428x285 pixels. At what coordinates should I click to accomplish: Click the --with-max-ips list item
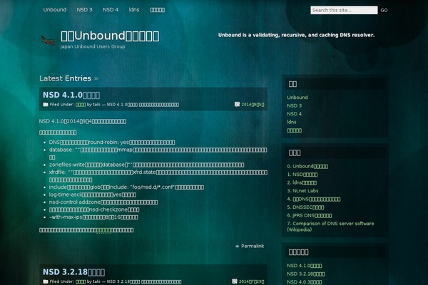click(x=93, y=217)
